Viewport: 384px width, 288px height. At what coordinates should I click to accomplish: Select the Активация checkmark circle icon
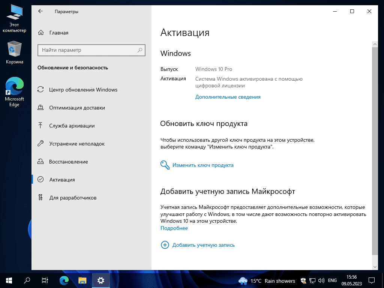[40, 180]
